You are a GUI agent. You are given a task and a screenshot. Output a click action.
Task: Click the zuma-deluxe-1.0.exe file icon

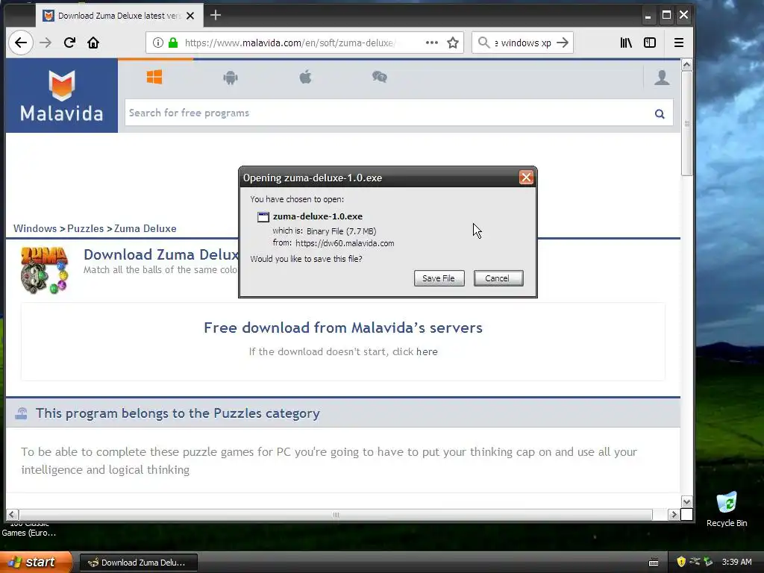click(x=263, y=217)
